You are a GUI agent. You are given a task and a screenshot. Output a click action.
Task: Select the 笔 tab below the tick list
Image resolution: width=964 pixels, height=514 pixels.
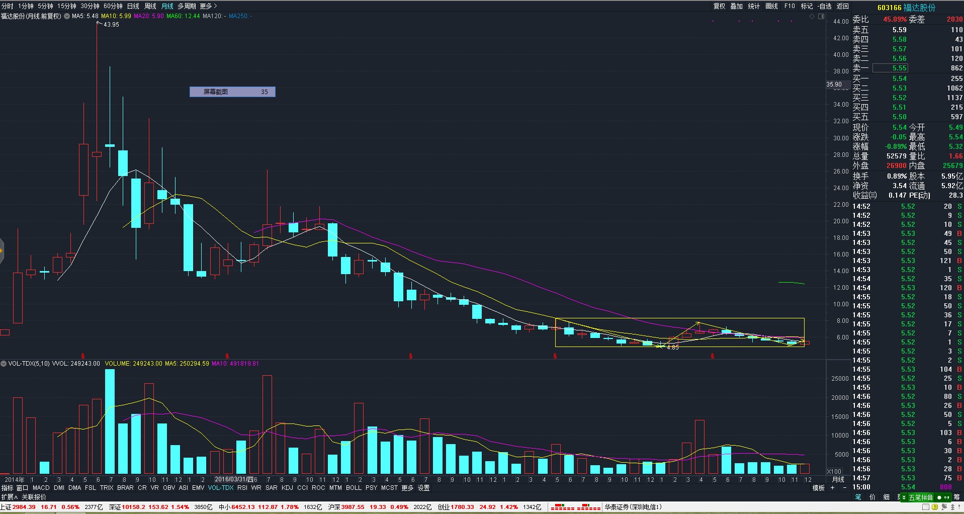coord(858,497)
